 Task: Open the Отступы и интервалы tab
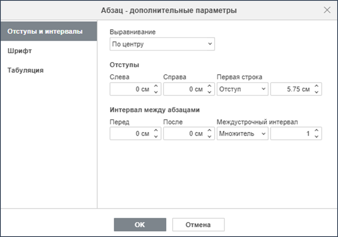(x=49, y=31)
